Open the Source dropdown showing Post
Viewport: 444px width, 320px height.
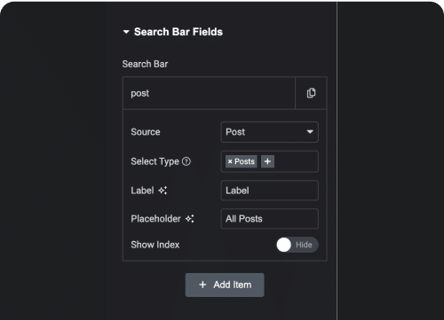pyautogui.click(x=270, y=132)
